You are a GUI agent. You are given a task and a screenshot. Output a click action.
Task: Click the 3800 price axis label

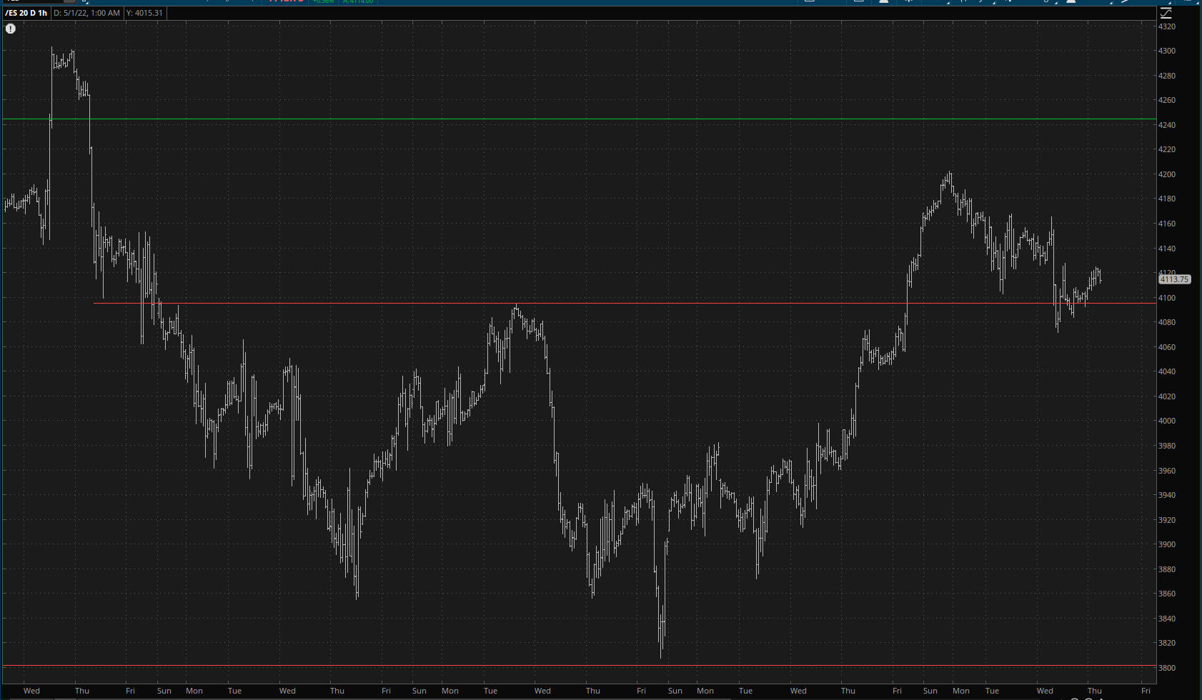[1166, 668]
